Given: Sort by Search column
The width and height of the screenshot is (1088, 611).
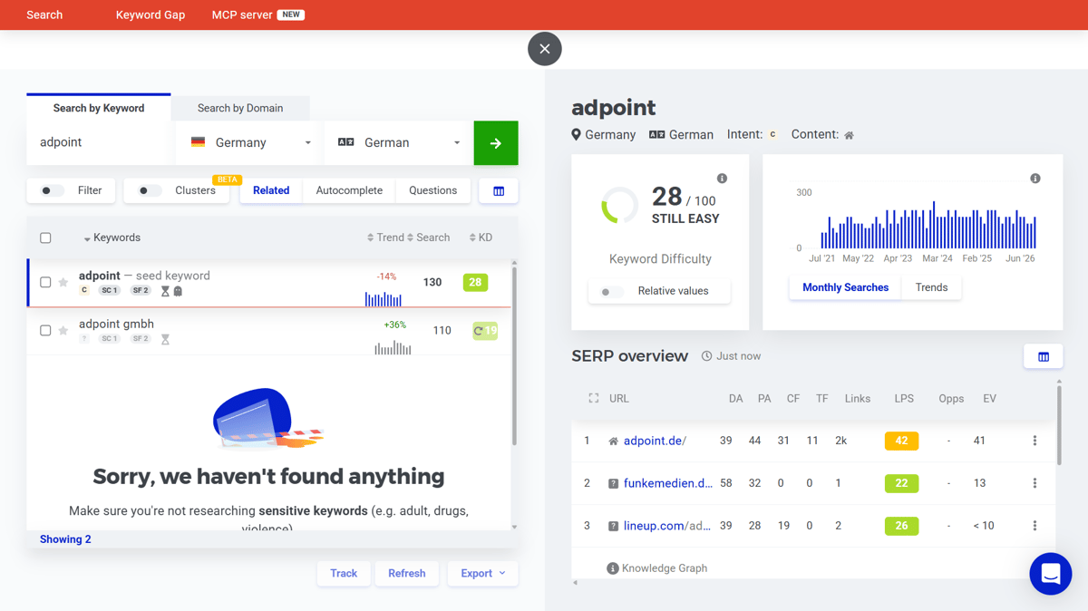Looking at the screenshot, I should [x=429, y=238].
